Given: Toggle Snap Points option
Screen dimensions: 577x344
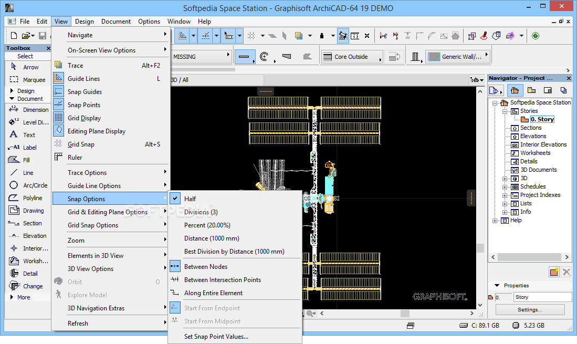Looking at the screenshot, I should point(110,105).
